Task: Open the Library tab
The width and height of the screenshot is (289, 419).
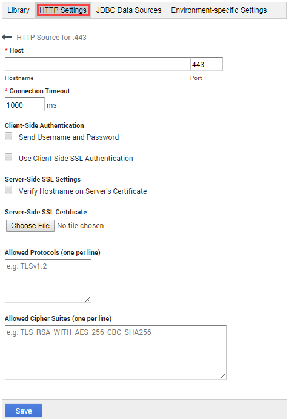Action: pos(18,10)
